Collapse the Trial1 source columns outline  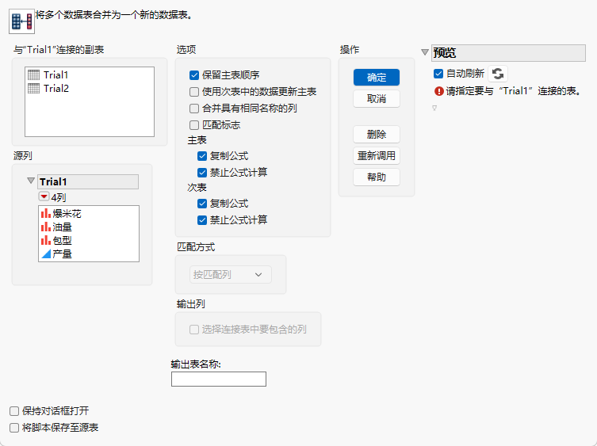(31, 181)
